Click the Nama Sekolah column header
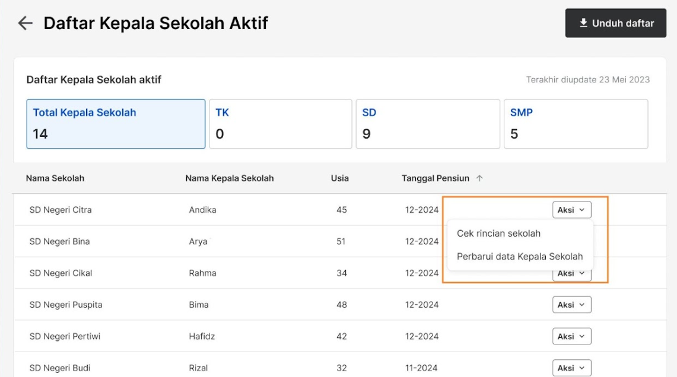Viewport: 677px width, 377px height. [x=55, y=178]
